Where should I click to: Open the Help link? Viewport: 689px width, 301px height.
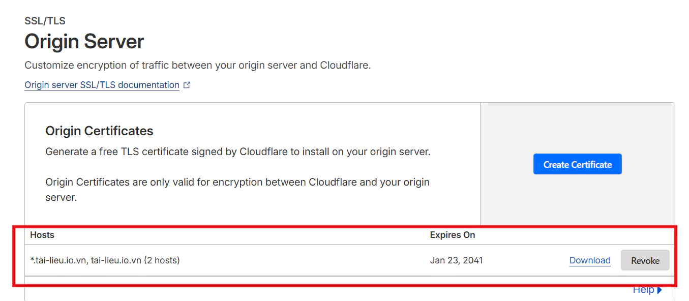click(x=643, y=290)
